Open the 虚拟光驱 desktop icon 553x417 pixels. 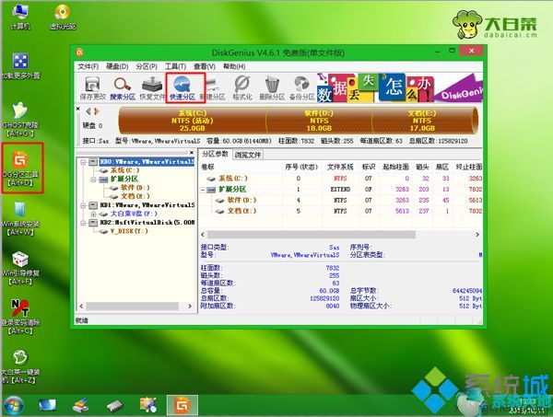[63, 17]
